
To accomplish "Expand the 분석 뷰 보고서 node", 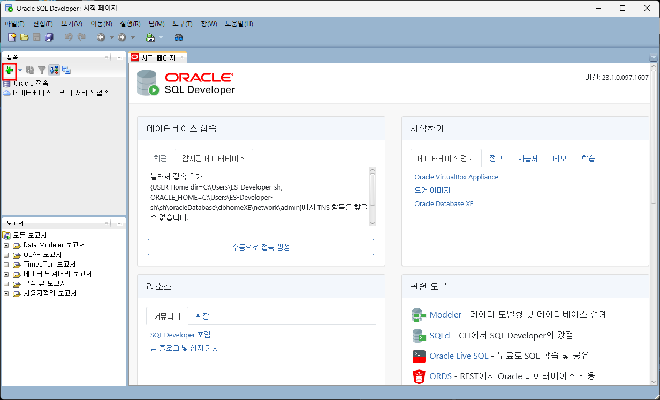I will pyautogui.click(x=6, y=284).
